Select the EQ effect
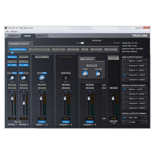This screenshot has width=155, height=155. coord(85,49)
